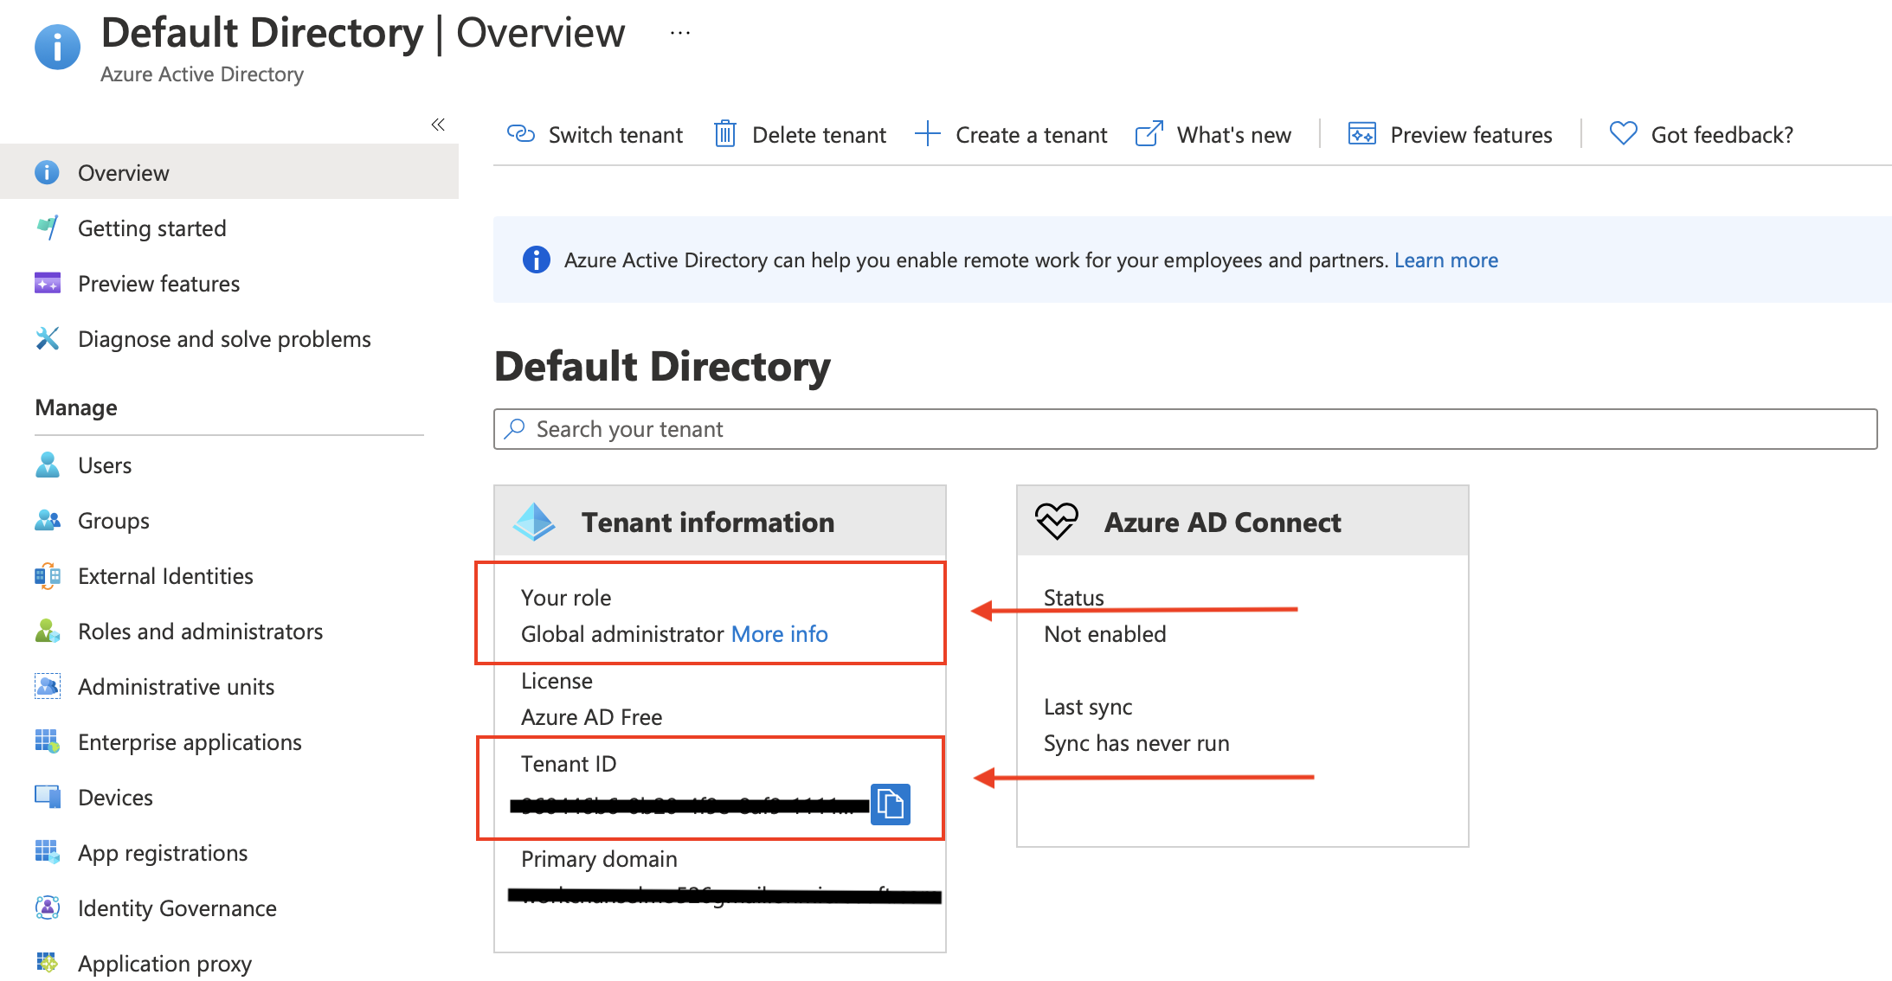Open the Devices blade

tap(115, 798)
